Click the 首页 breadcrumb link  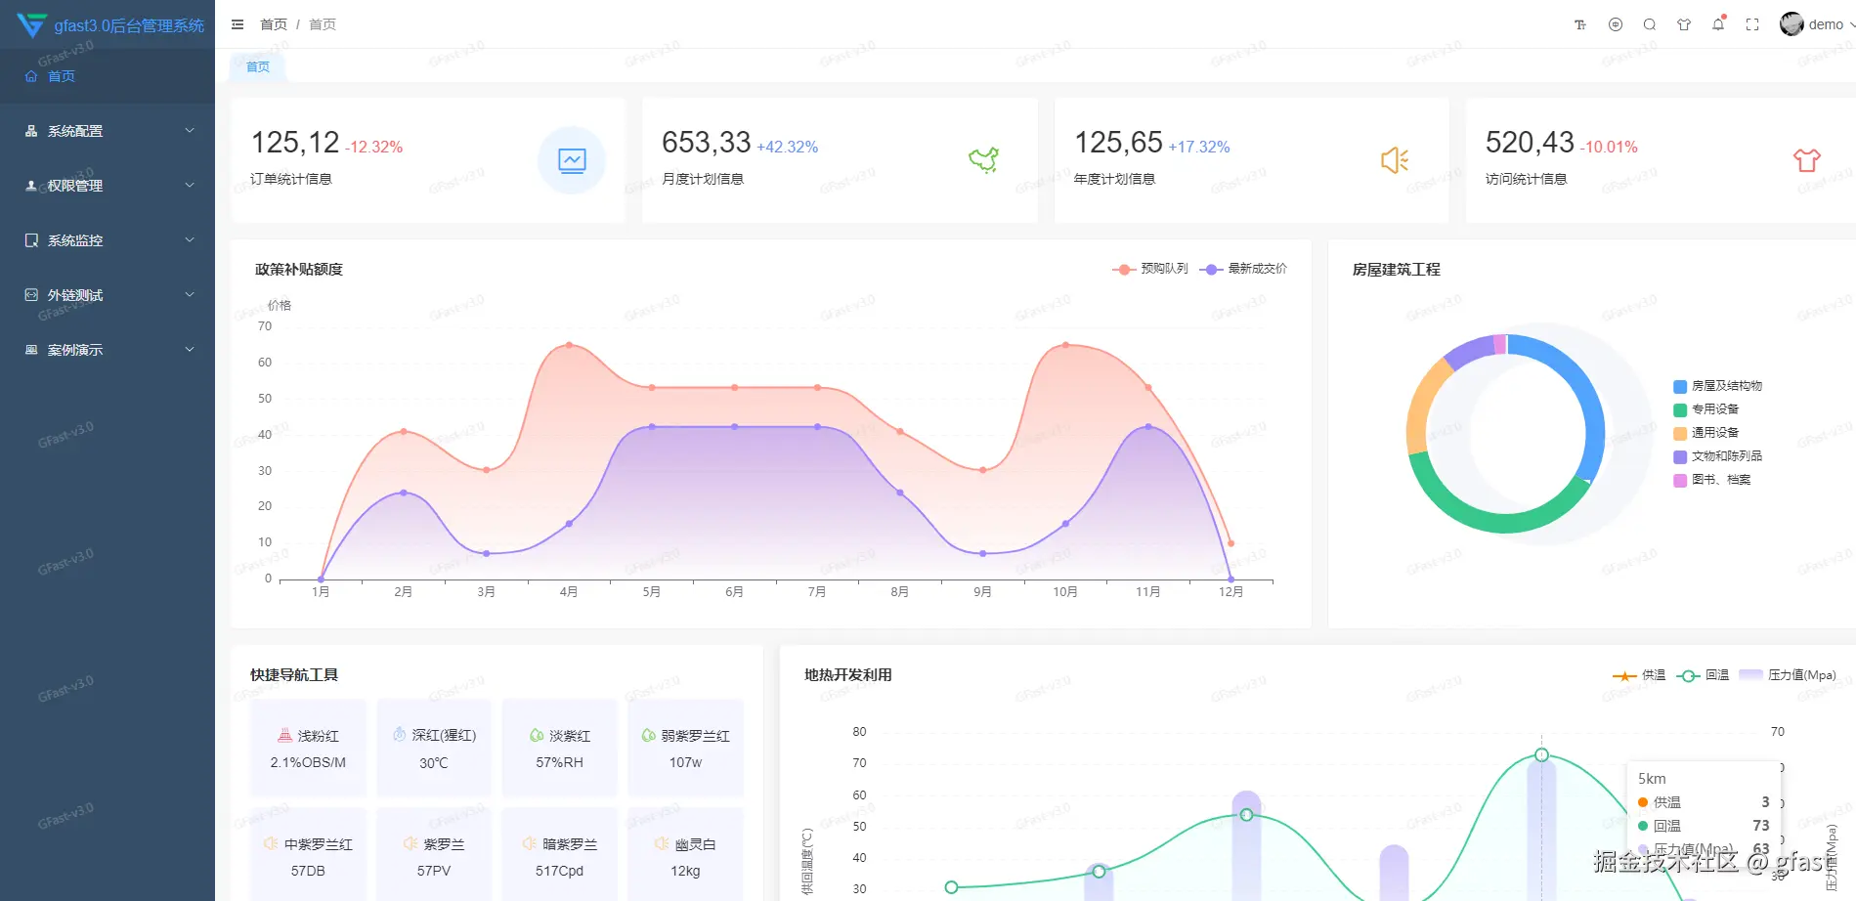(x=274, y=24)
